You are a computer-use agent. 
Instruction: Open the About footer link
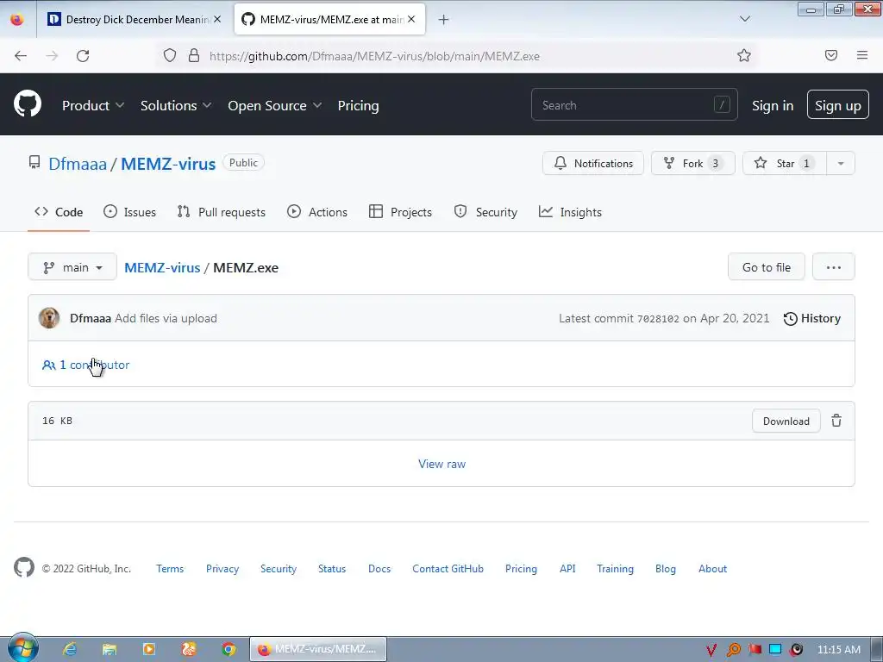pos(713,569)
